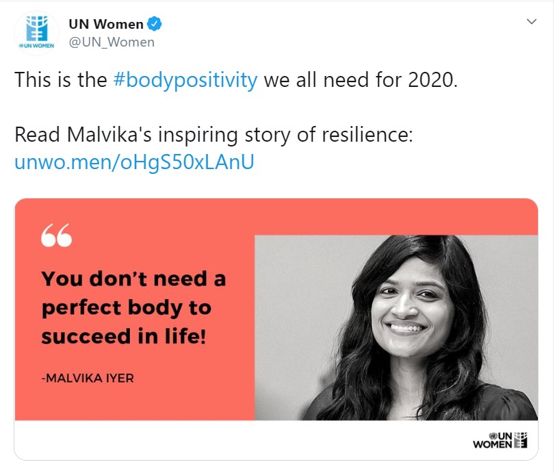
Task: Click the words "Read Malvika's" in the tweet
Action: tap(94, 133)
